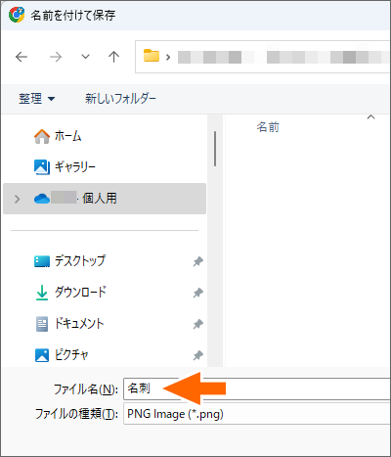Go forward with the right arrow
Viewport: 391px width, 457px height.
pyautogui.click(x=56, y=57)
